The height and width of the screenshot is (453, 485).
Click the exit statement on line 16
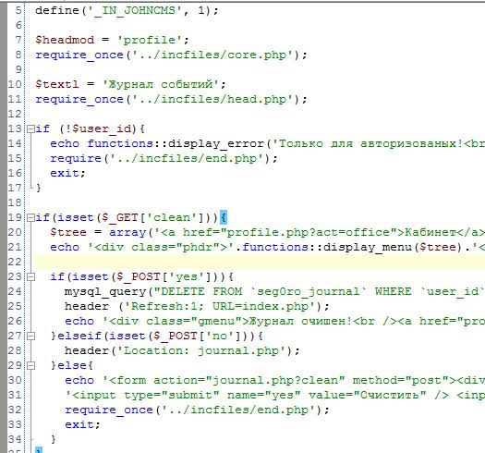pos(65,173)
